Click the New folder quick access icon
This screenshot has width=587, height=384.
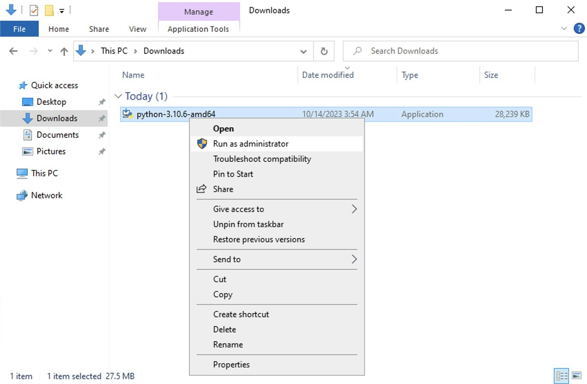pyautogui.click(x=49, y=10)
